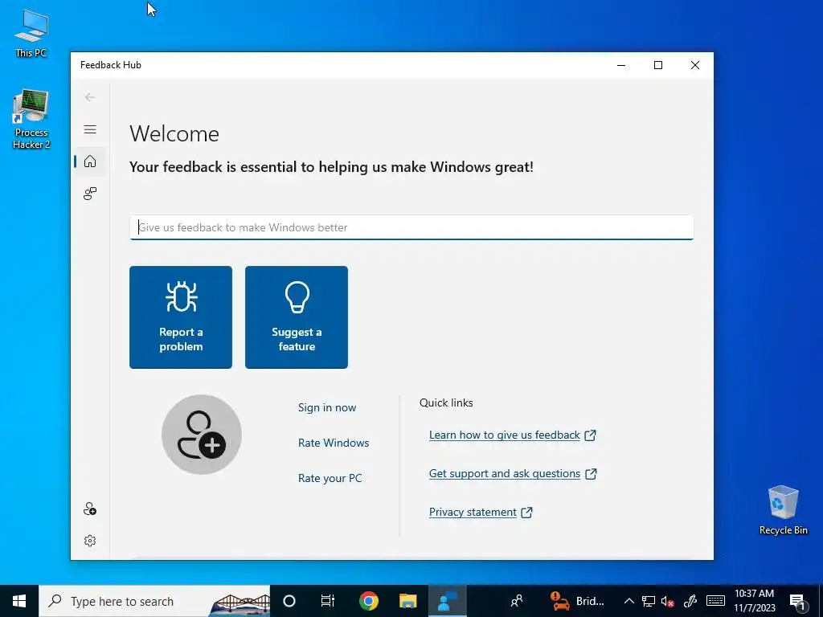This screenshot has width=823, height=617.
Task: Click the network icon in system tray
Action: [x=649, y=601]
